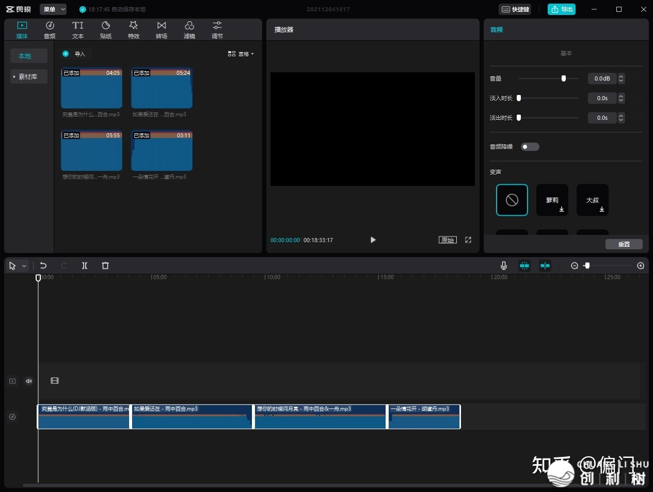Toggle fullscreen preview icon
The image size is (653, 492).
(x=468, y=240)
